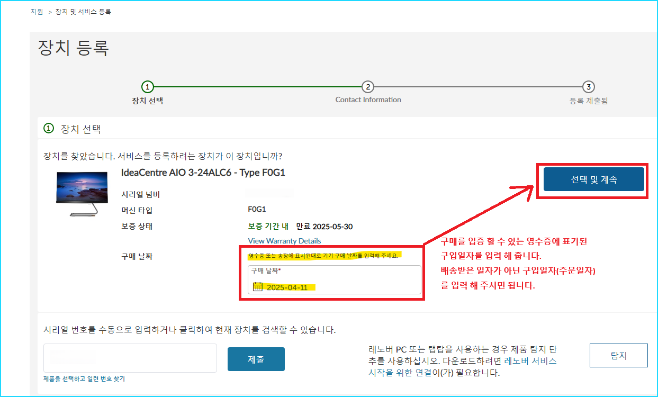Click the 시리얼 넘버 label
658x397 pixels.
tap(141, 194)
